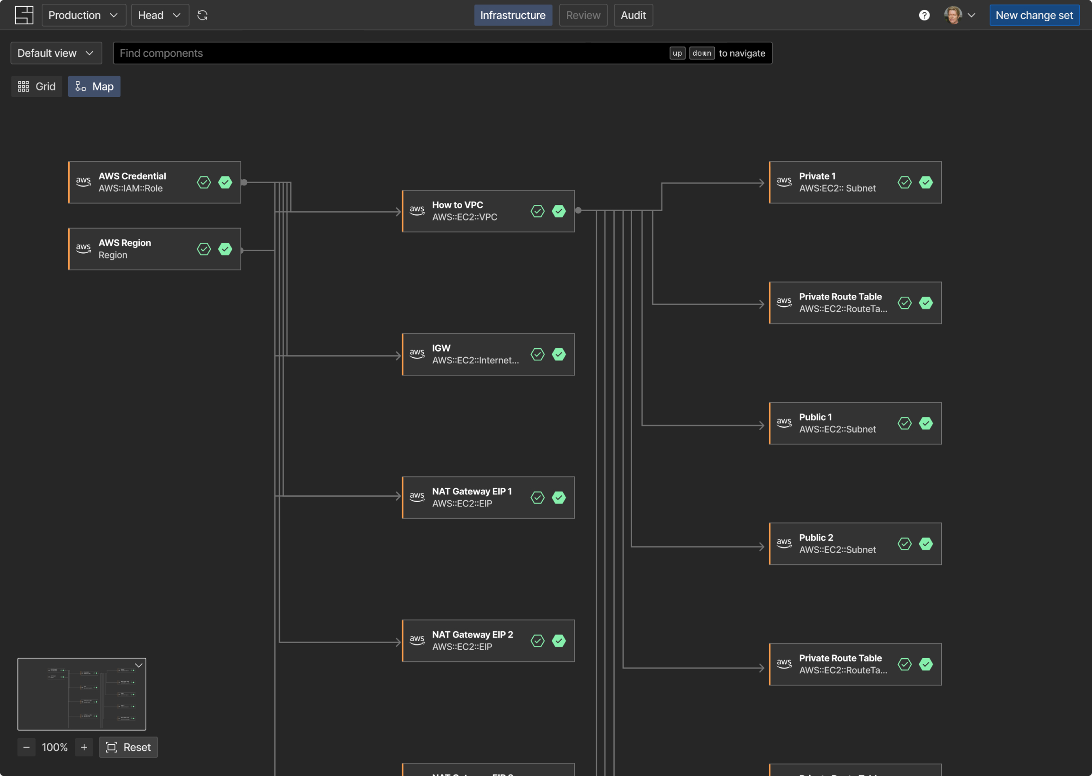Click the Reset zoom button
Image resolution: width=1092 pixels, height=776 pixels.
(128, 747)
